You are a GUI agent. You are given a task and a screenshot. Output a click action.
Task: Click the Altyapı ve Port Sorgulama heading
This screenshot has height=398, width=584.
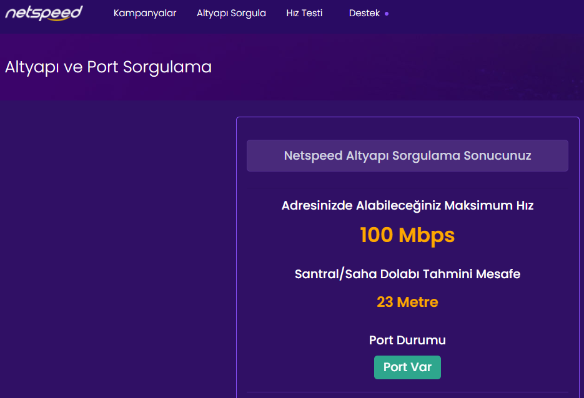(x=108, y=67)
